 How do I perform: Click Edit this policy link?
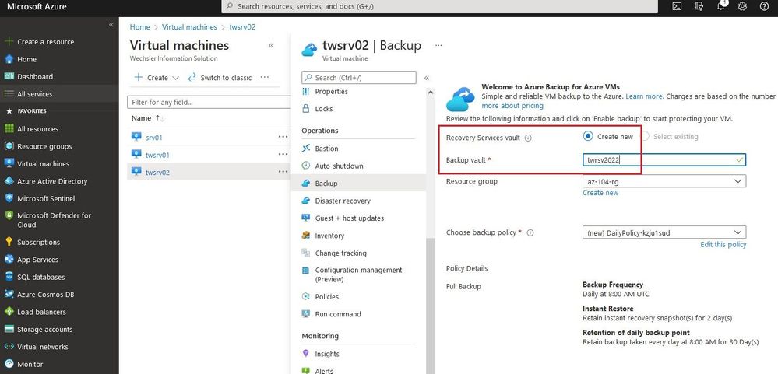pos(723,245)
